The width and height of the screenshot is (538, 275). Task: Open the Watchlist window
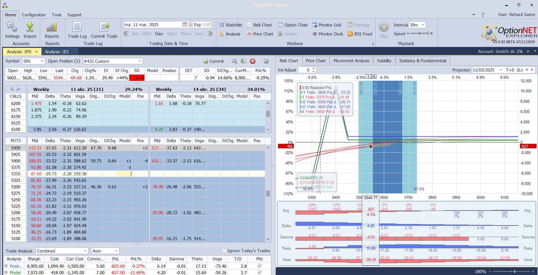click(231, 25)
